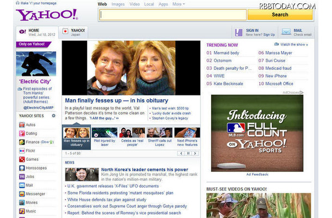Image resolution: width=332 pixels, height=218 pixels.
Task: Select the Web search tab
Action: coord(102,4)
